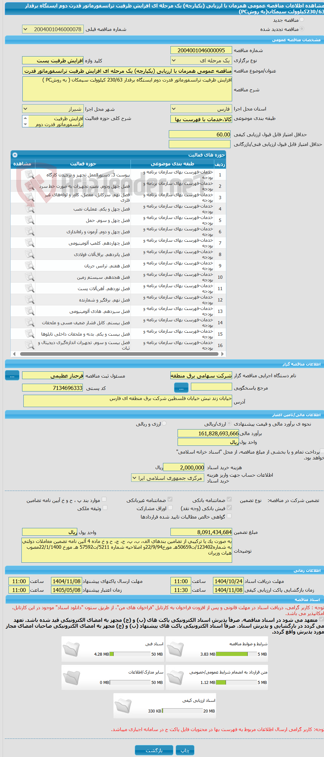
Task: Toggle وثیقه ملکی checkbox
Action: [105, 507]
